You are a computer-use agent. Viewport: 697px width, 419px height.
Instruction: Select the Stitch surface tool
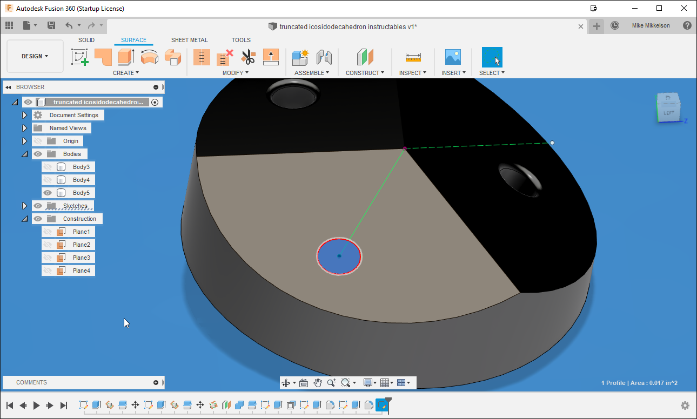(x=202, y=57)
